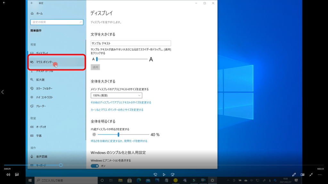Open the player's more options ellipsis

[319, 175]
